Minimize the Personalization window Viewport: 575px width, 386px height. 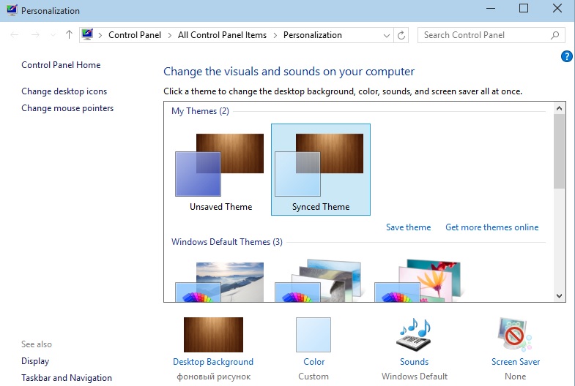click(x=491, y=9)
